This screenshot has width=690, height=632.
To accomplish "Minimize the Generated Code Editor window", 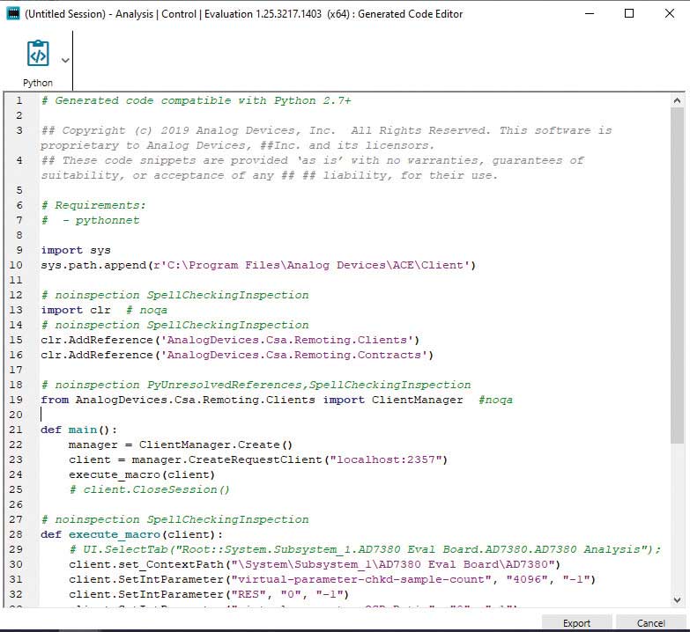I will [x=590, y=13].
